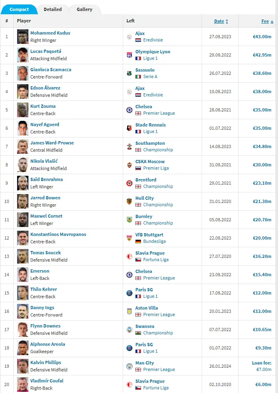Click the Man City club crest icon

click(129, 366)
